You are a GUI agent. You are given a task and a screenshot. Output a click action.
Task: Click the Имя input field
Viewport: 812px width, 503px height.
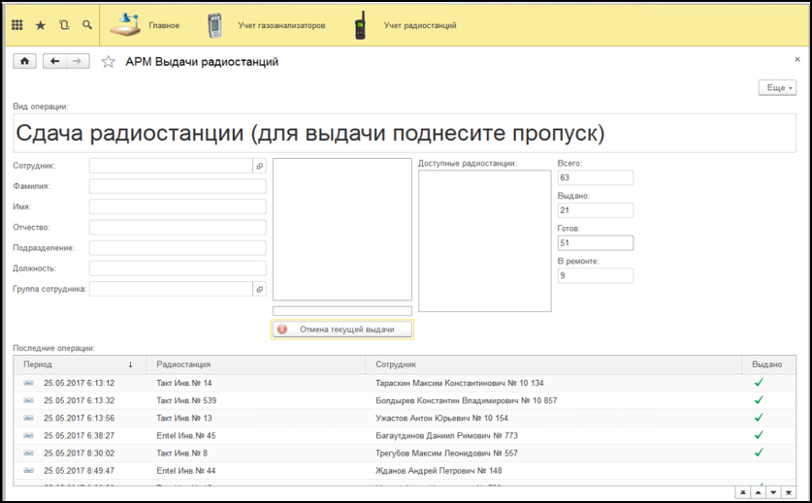pos(178,206)
